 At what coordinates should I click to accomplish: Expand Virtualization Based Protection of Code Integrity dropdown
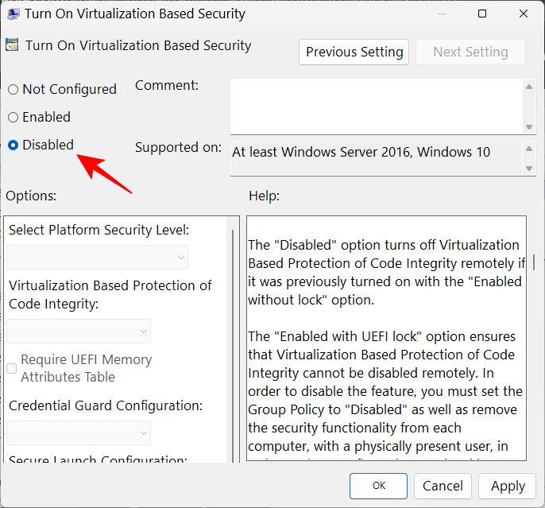click(79, 331)
